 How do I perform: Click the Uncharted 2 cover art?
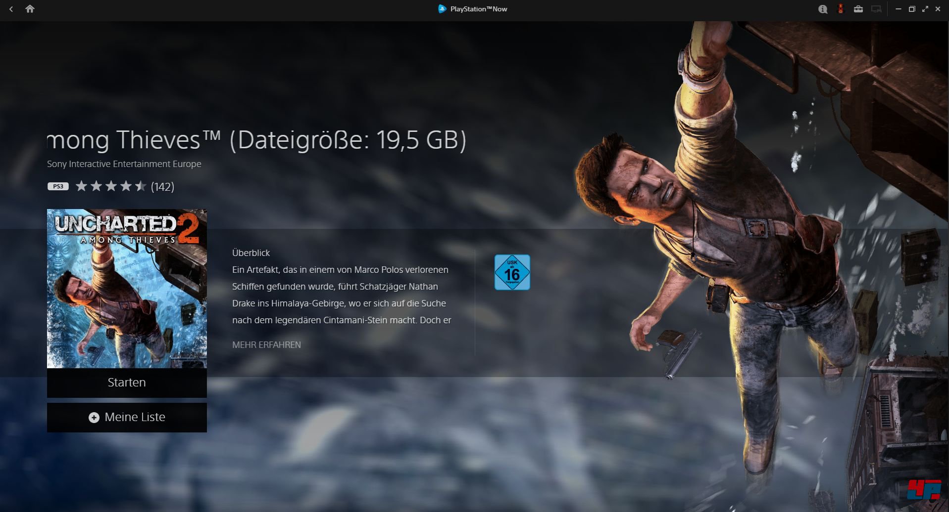point(127,288)
